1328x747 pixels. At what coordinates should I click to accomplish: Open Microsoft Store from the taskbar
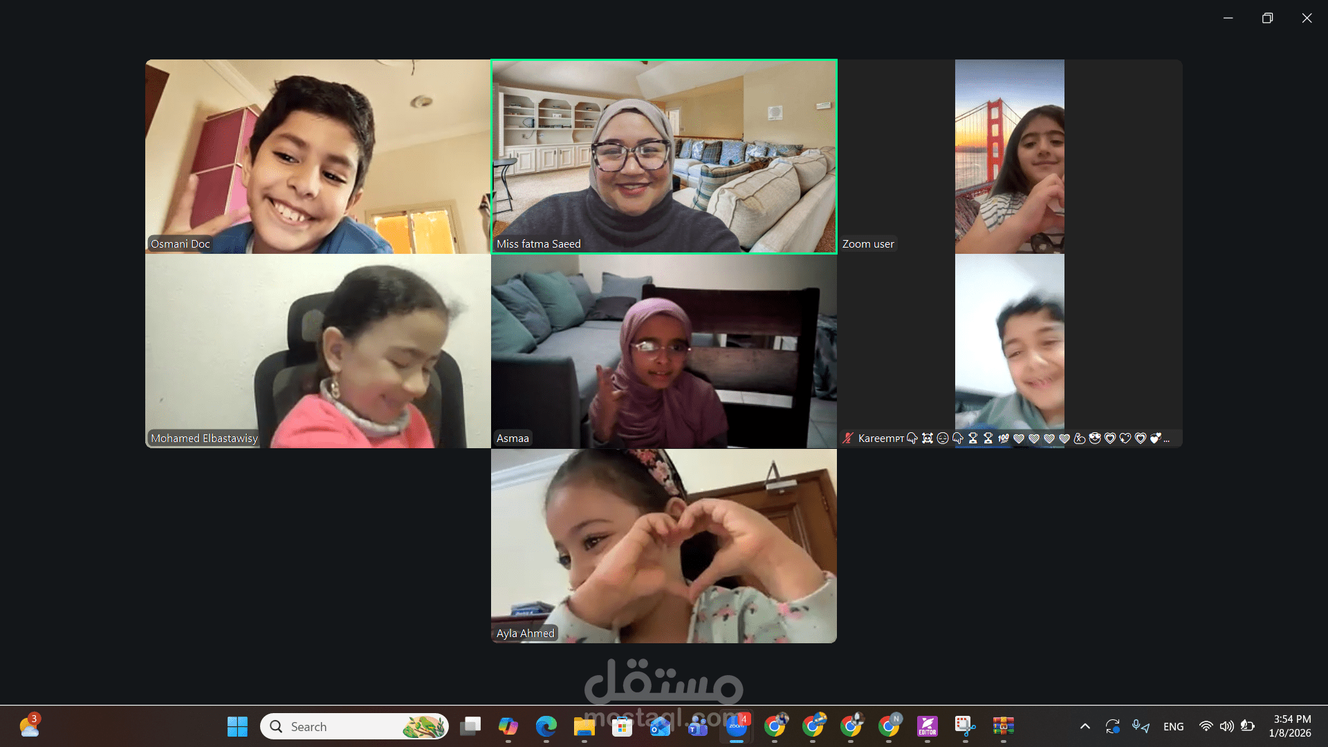pos(621,728)
